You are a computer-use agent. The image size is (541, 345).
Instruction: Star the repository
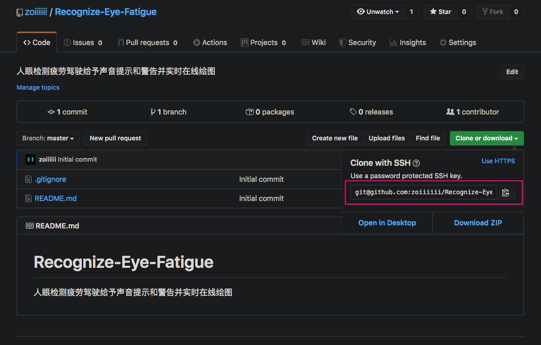point(441,12)
